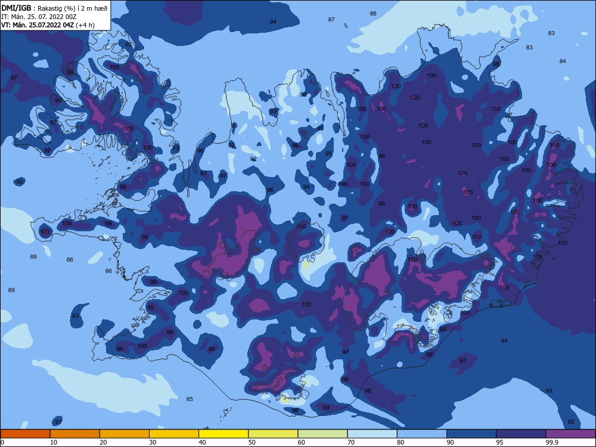Click the purple above-99.9 legend swatch
The image size is (596, 447).
tap(571, 434)
